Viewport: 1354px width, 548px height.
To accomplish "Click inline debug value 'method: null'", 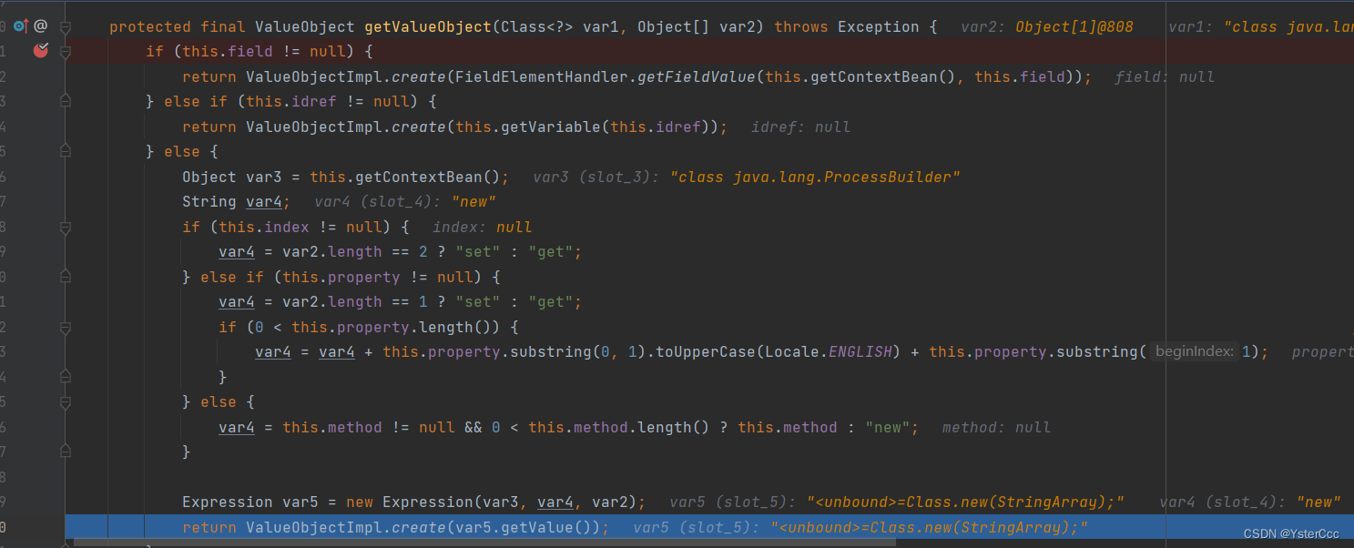I will pyautogui.click(x=996, y=427).
